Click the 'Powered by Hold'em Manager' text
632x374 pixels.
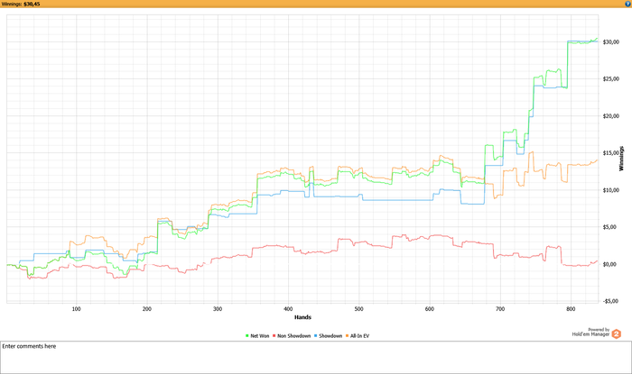tap(590, 332)
